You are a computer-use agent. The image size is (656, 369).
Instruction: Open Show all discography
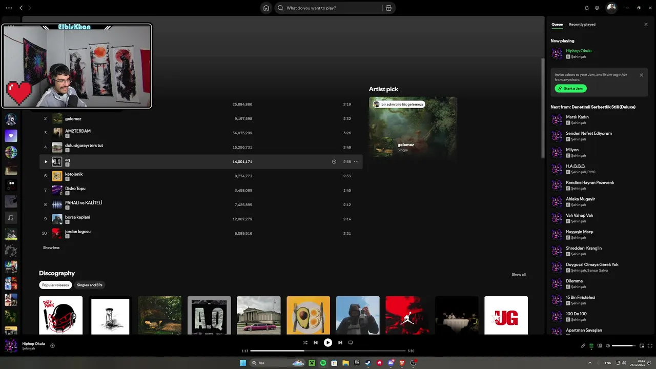pos(519,274)
